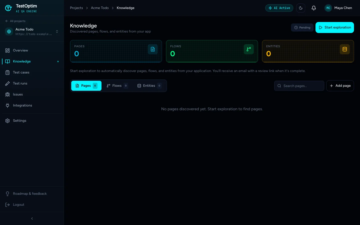This screenshot has width=360, height=225.
Task: Click the Logout icon
Action: click(x=7, y=205)
